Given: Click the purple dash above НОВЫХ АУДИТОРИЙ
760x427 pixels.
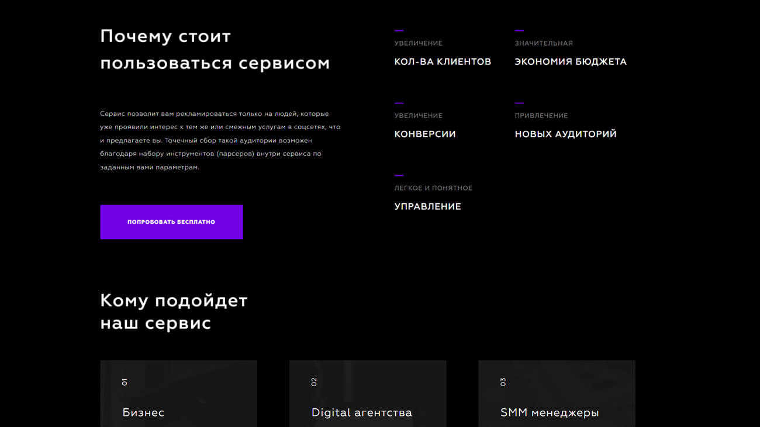Looking at the screenshot, I should [518, 102].
